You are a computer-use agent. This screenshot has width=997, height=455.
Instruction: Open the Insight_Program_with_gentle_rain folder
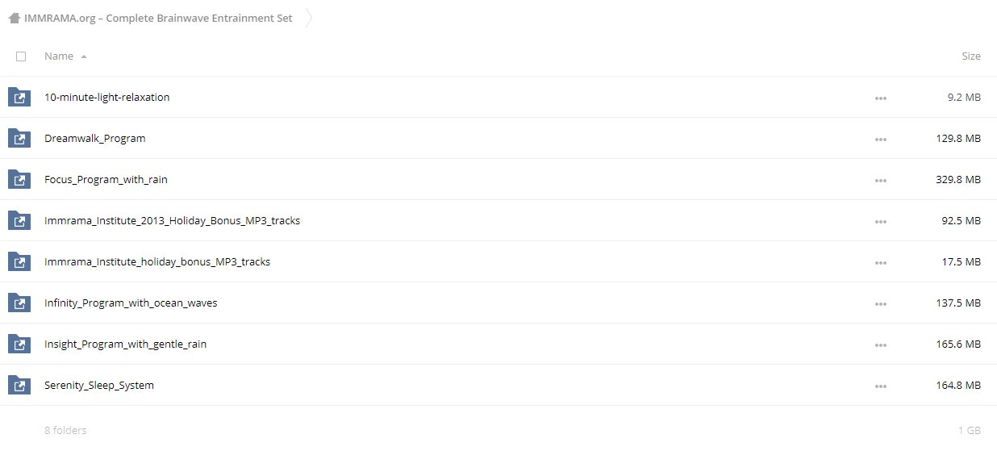point(125,344)
